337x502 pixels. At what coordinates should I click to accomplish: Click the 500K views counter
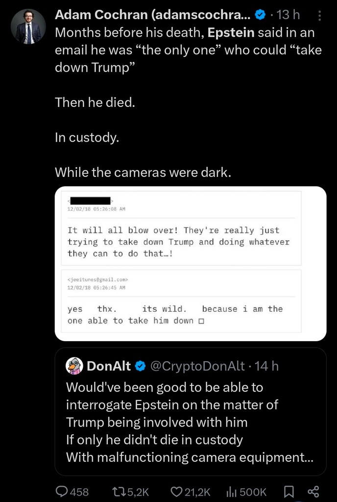tap(253, 492)
